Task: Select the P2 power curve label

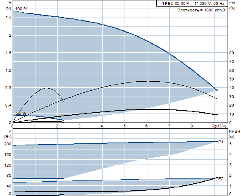Action: pyautogui.click(x=221, y=178)
